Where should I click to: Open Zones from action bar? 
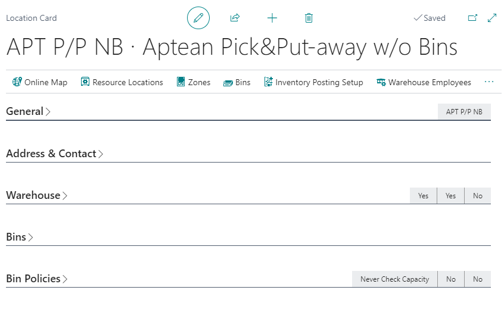pos(194,82)
